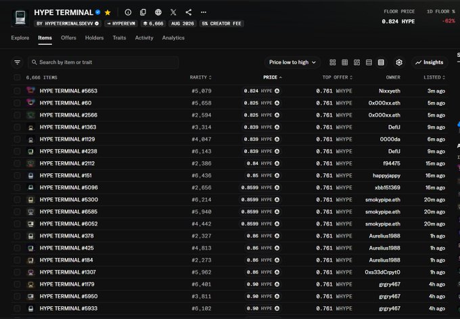Image resolution: width=460 pixels, height=319 pixels.
Task: Select compact table view icon
Action: [381, 62]
